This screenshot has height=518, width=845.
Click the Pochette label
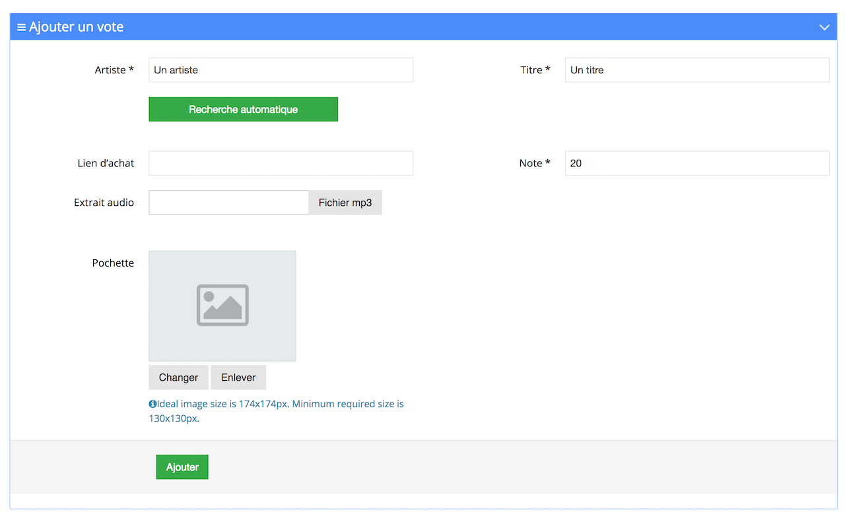click(113, 263)
